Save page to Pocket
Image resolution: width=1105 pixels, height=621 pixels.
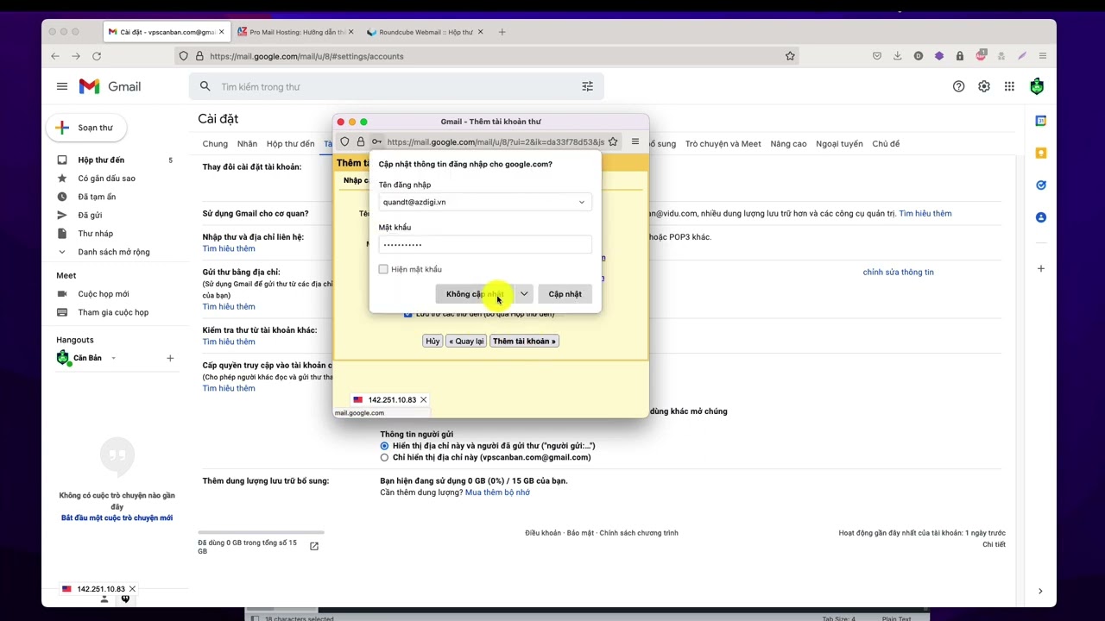tap(876, 56)
